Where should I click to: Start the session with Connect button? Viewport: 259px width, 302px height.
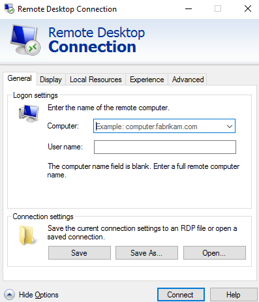[181, 295]
